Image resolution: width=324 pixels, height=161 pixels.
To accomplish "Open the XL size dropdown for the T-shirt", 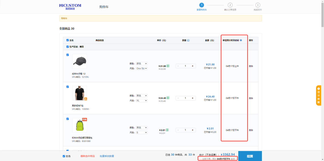I will [141, 101].
